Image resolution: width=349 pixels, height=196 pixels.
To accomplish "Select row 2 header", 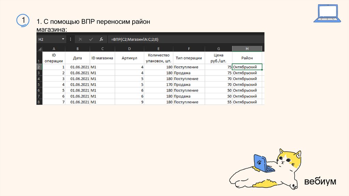I will click(x=40, y=67).
